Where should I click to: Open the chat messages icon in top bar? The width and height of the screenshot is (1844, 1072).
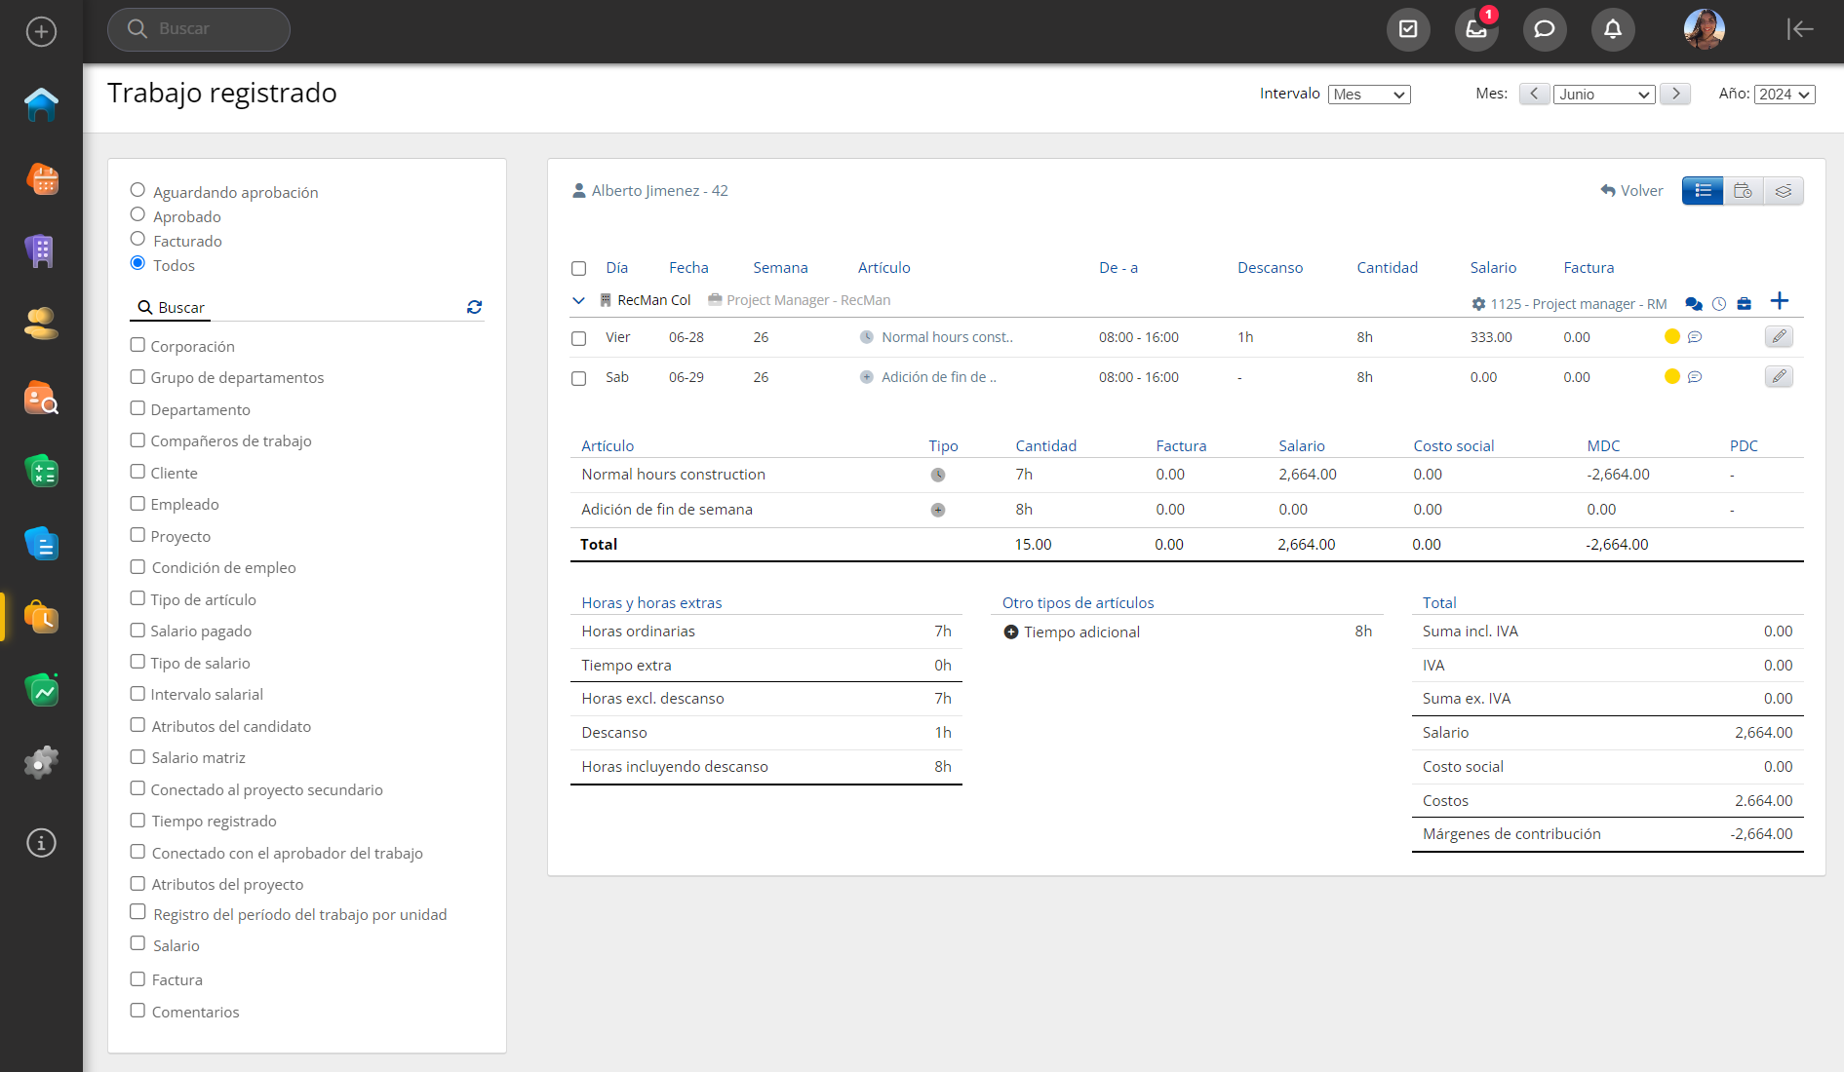click(x=1544, y=29)
